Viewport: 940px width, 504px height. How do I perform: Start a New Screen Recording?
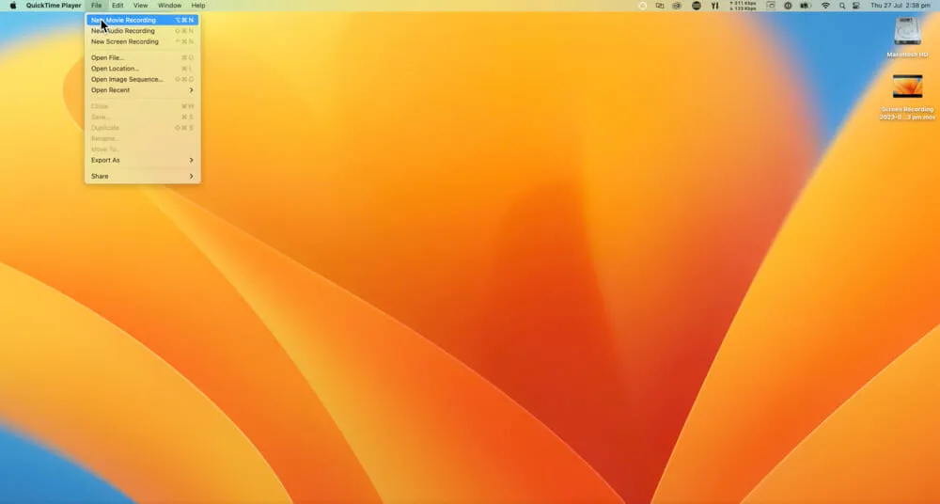tap(142, 41)
